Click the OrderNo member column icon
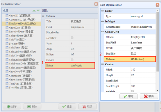This screenshot has width=161, height=112. (7, 72)
